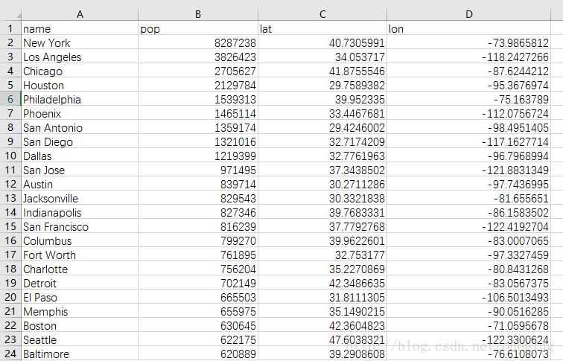Click population value 8287238

pos(198,42)
